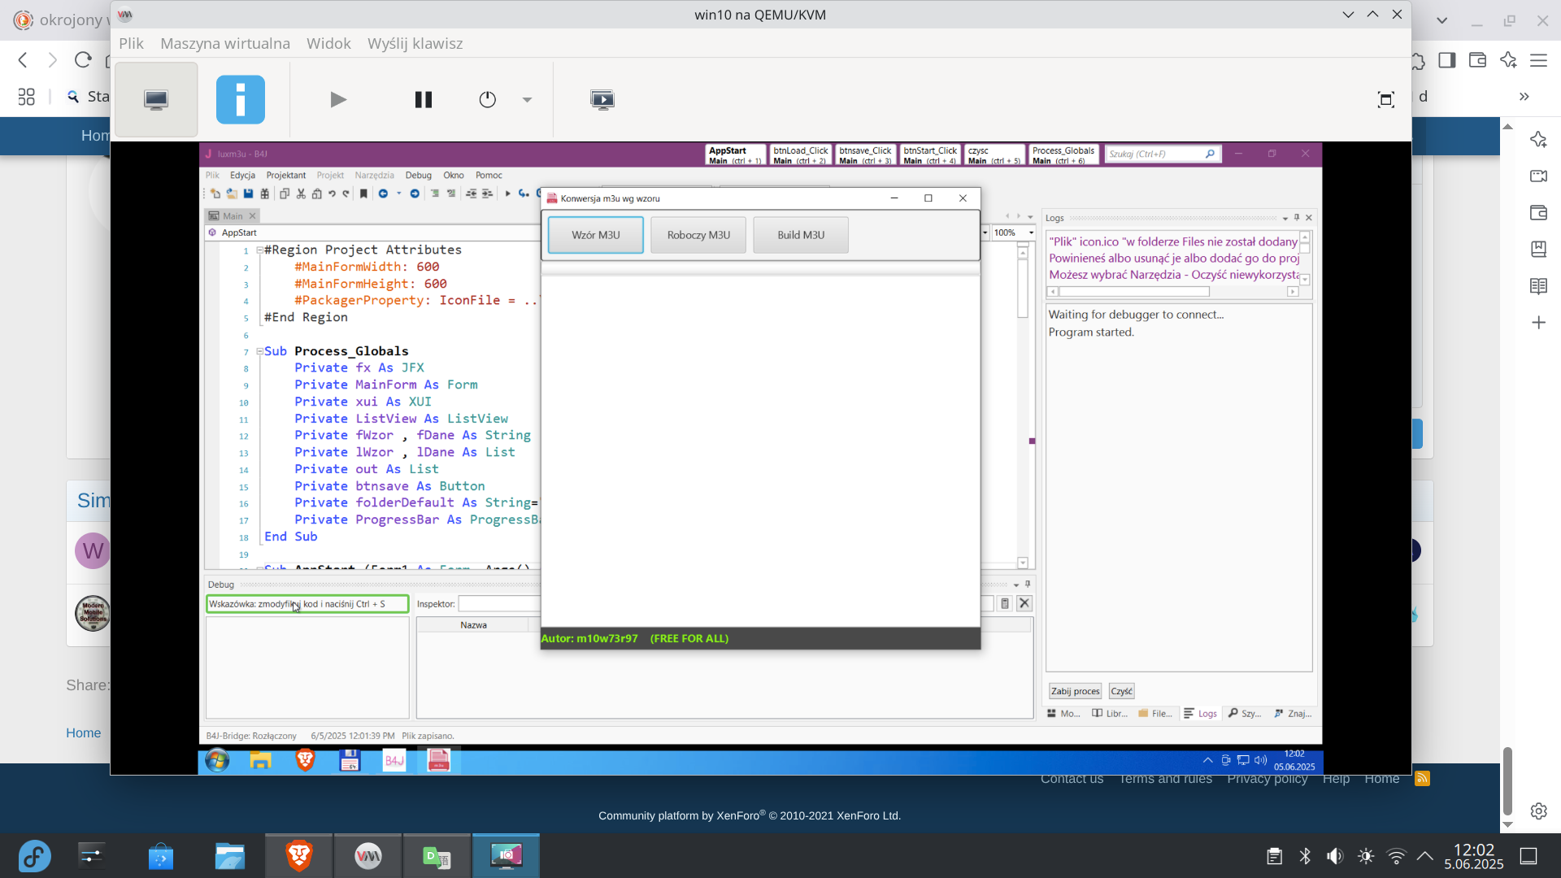This screenshot has width=1561, height=878.
Task: Open the Debug menu in B4J
Action: 419,175
